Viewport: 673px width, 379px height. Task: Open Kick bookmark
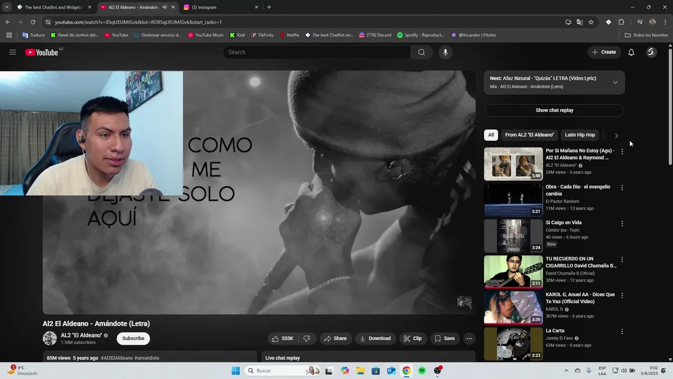pos(237,35)
